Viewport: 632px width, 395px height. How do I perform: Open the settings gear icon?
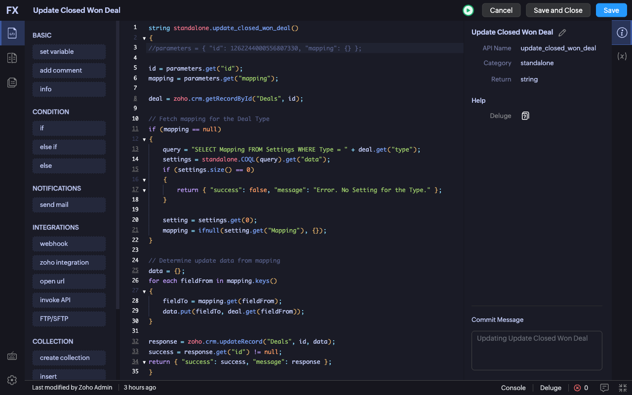12,380
